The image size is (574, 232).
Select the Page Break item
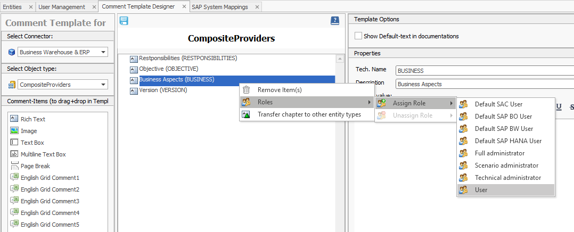point(35,166)
